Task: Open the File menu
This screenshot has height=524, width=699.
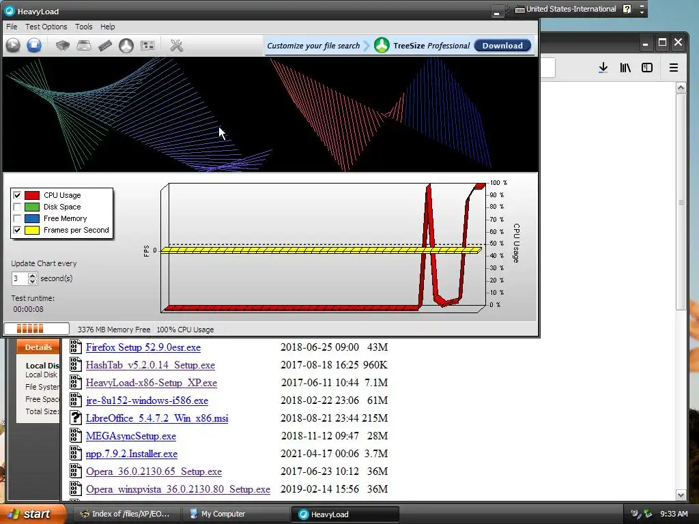Action: coord(12,27)
